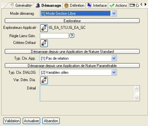Click the Détail scrollbar up arrow
The width and height of the screenshot is (148, 126).
click(x=137, y=88)
